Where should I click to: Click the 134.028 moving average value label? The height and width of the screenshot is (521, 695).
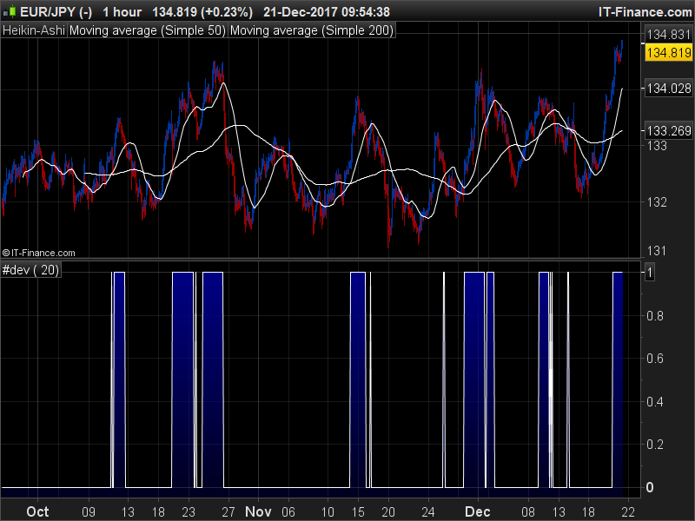coord(669,89)
